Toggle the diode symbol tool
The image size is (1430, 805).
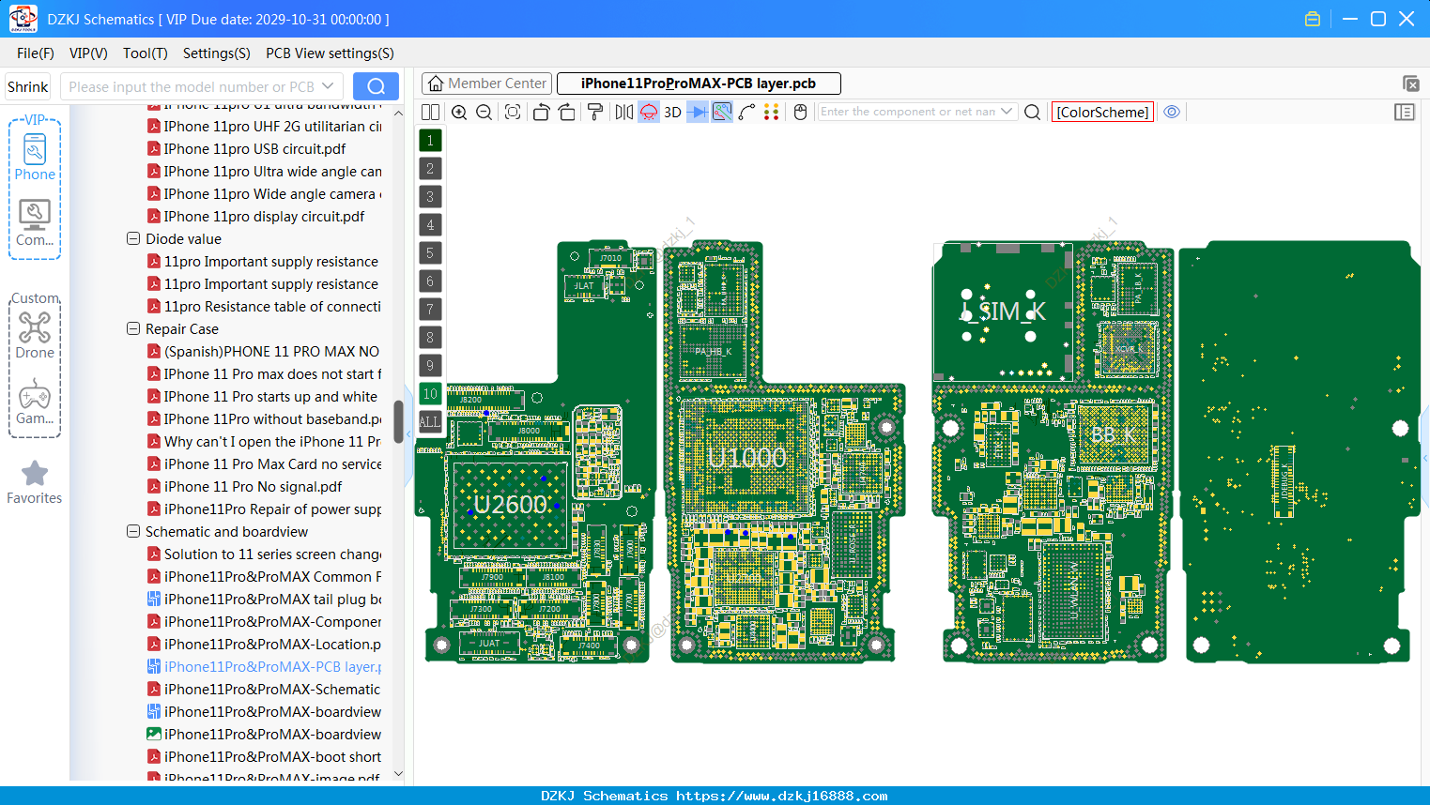click(x=698, y=112)
